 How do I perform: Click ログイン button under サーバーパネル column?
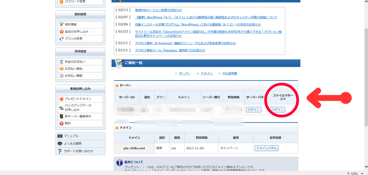(253, 110)
